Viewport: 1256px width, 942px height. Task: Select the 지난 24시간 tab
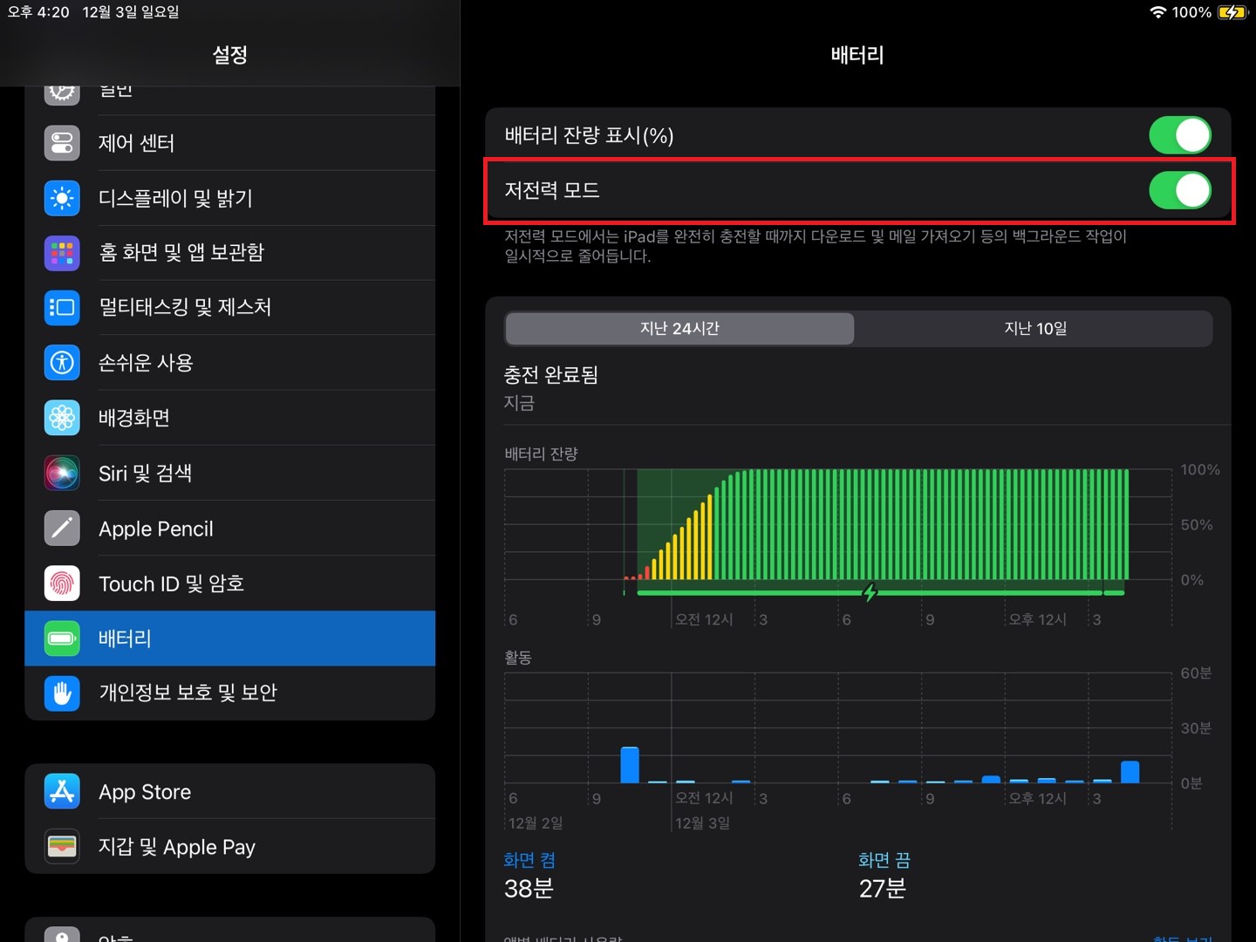tap(679, 329)
